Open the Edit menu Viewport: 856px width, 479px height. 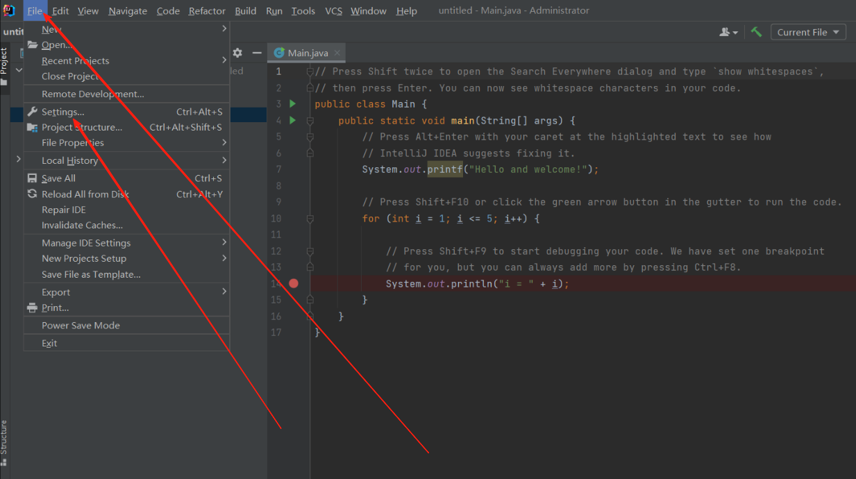(x=60, y=10)
